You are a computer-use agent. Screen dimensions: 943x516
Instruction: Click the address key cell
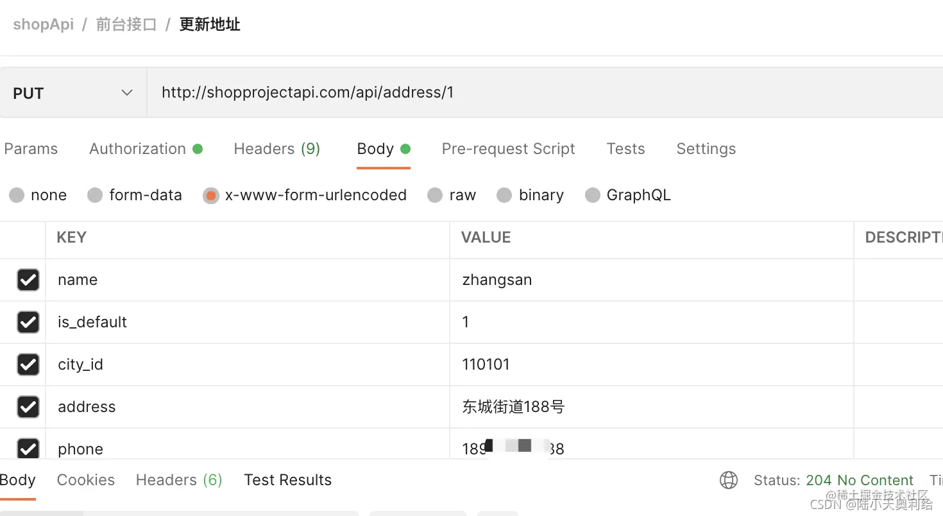(x=248, y=407)
